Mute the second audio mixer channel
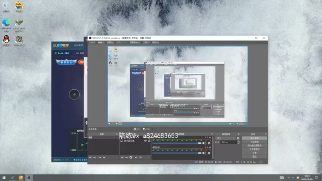 tap(204, 153)
